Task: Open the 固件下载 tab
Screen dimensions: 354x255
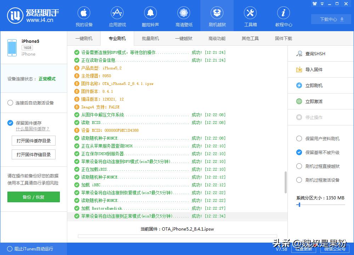Action: (x=282, y=38)
